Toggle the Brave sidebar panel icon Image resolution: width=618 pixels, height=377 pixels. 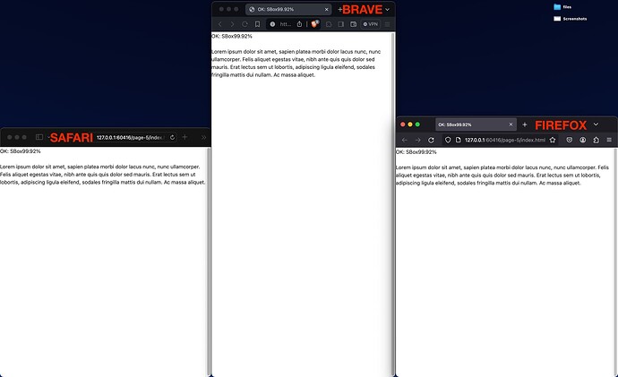coord(341,24)
